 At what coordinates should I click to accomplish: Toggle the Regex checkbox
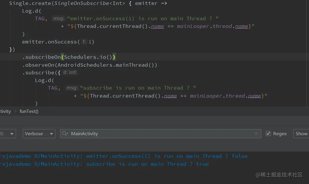[268, 134]
